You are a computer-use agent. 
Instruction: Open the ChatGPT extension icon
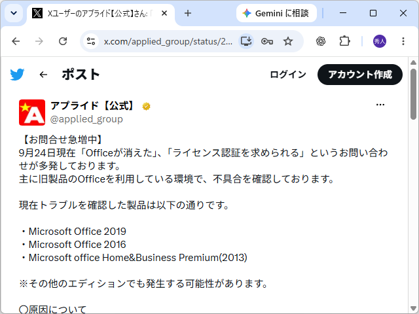(x=321, y=41)
